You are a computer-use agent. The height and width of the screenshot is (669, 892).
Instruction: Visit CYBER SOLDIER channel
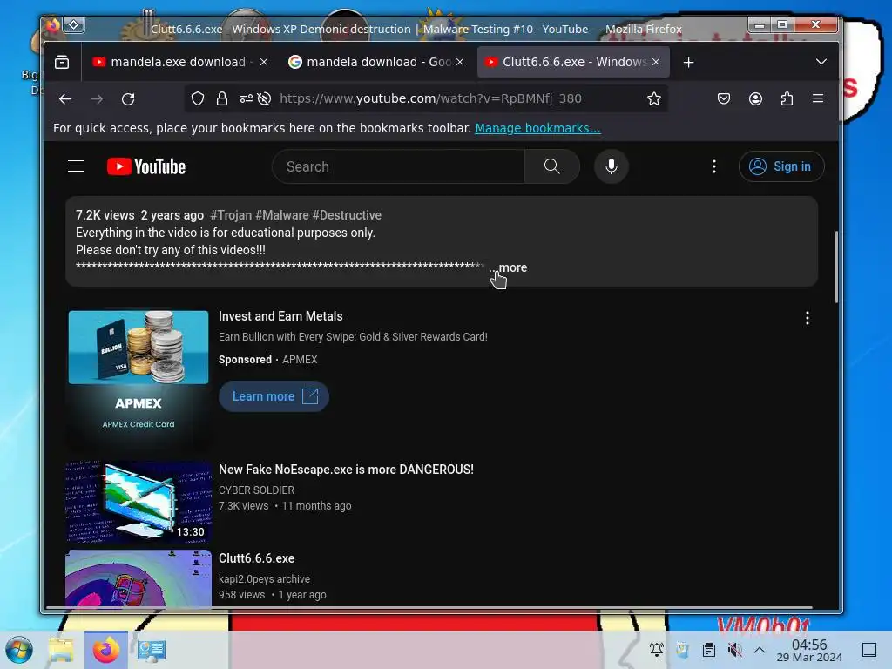[x=257, y=490]
